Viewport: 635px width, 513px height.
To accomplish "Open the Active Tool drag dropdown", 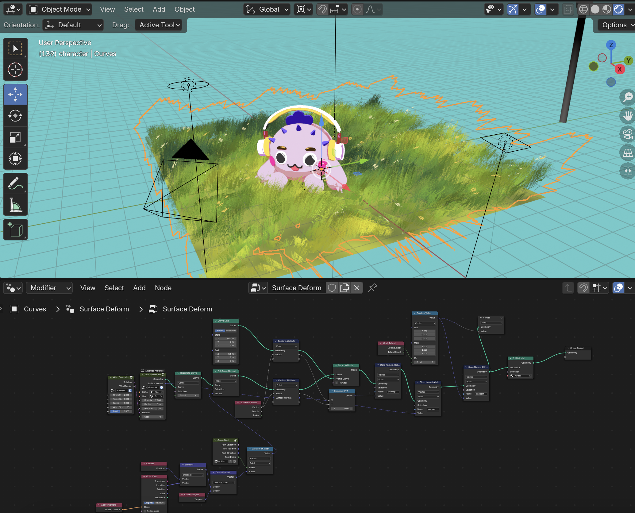I will [159, 25].
